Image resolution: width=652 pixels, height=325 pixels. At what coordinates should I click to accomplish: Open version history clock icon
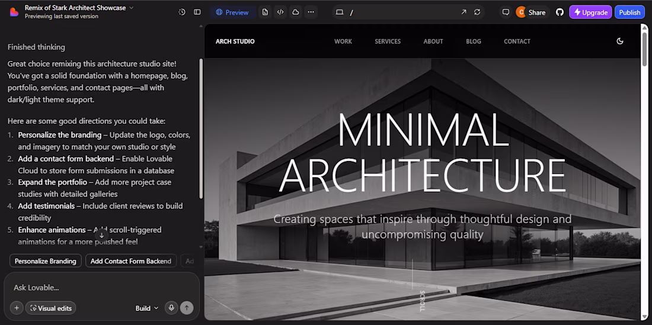[182, 12]
